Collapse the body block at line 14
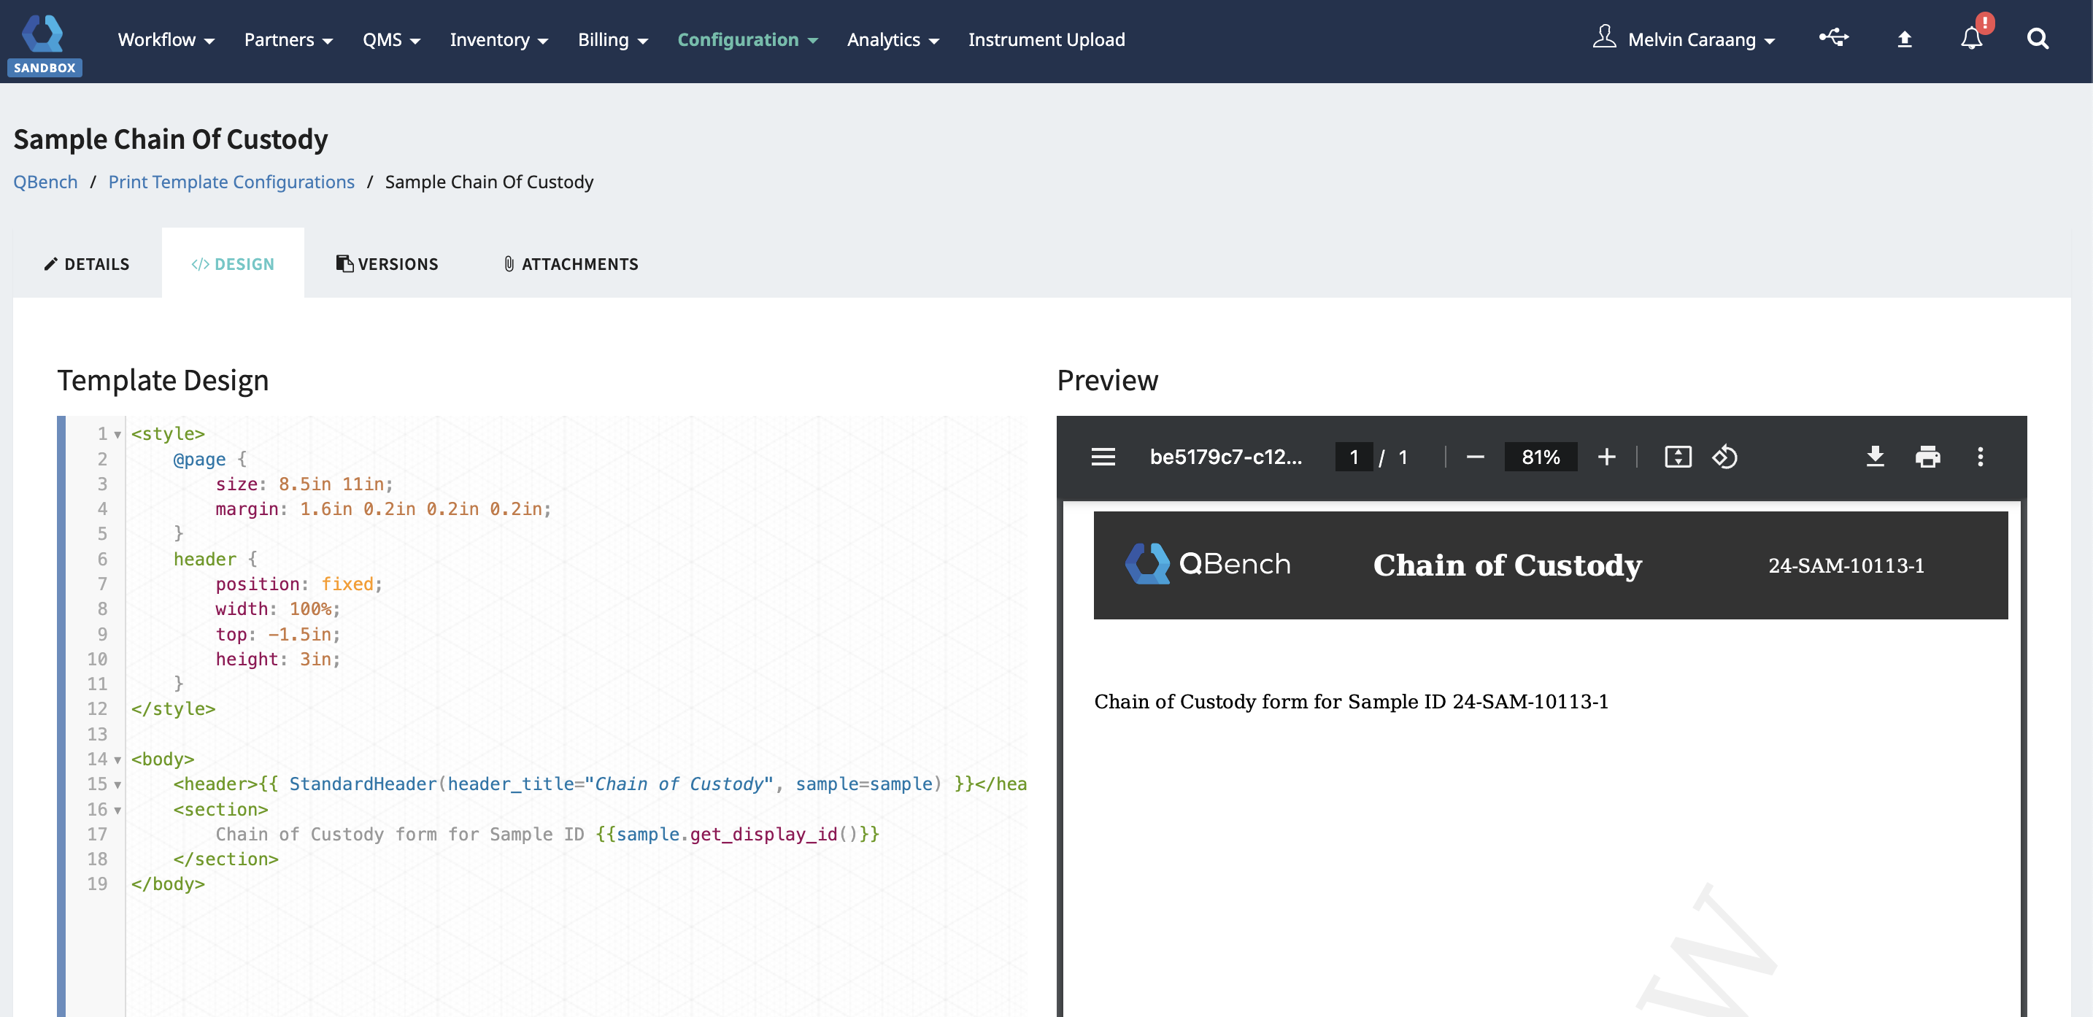This screenshot has height=1017, width=2093. (x=117, y=760)
